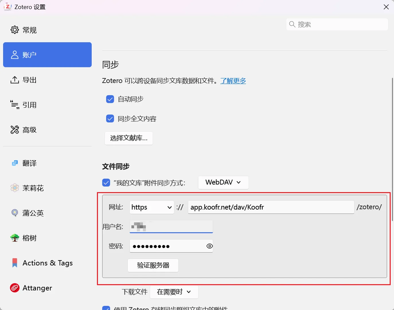
Task: Click the export arrow icon beside 导出
Action: click(x=15, y=80)
